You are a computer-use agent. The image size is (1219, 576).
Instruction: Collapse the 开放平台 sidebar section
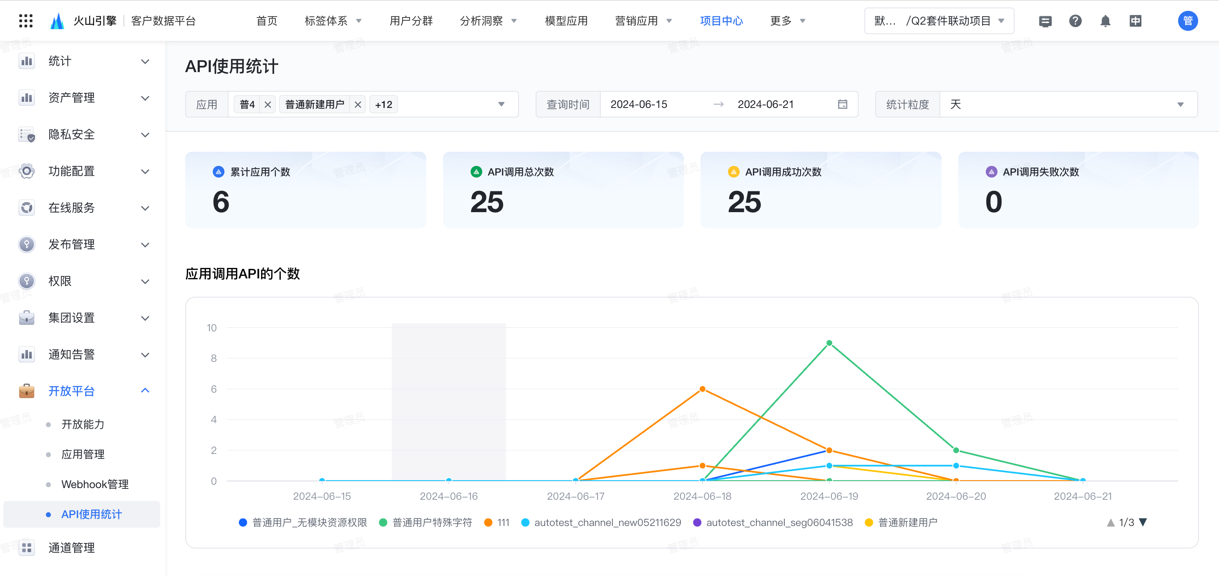tap(145, 391)
